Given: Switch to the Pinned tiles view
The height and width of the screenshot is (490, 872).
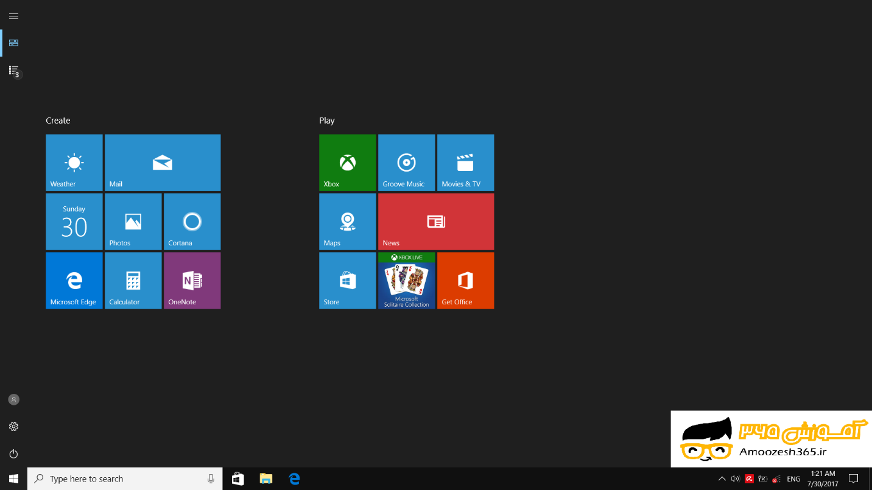Looking at the screenshot, I should 13,43.
